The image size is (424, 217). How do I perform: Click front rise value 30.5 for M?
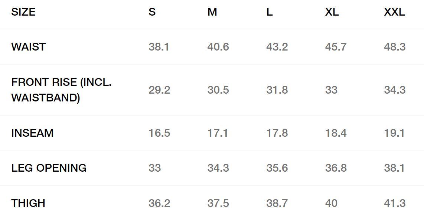tap(218, 90)
